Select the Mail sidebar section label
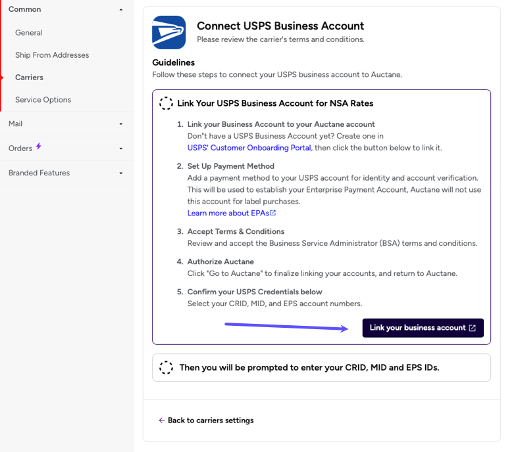 (16, 124)
